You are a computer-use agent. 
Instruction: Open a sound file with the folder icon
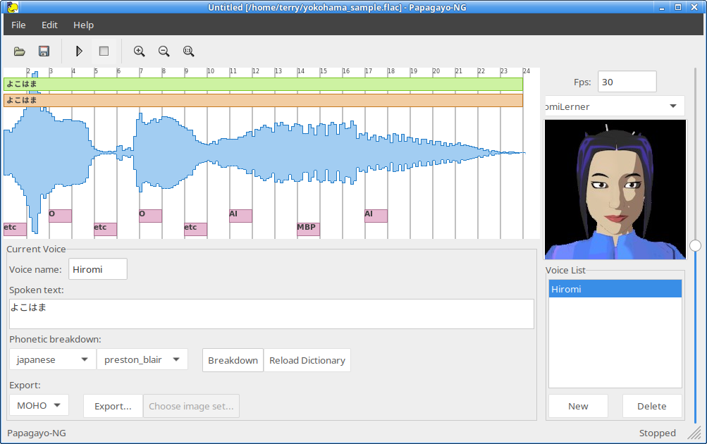(x=20, y=51)
